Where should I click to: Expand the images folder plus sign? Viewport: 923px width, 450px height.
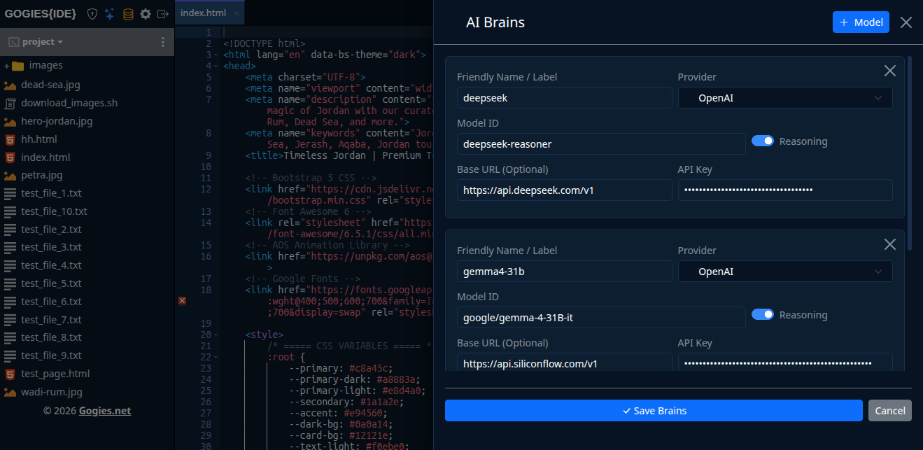pyautogui.click(x=7, y=66)
